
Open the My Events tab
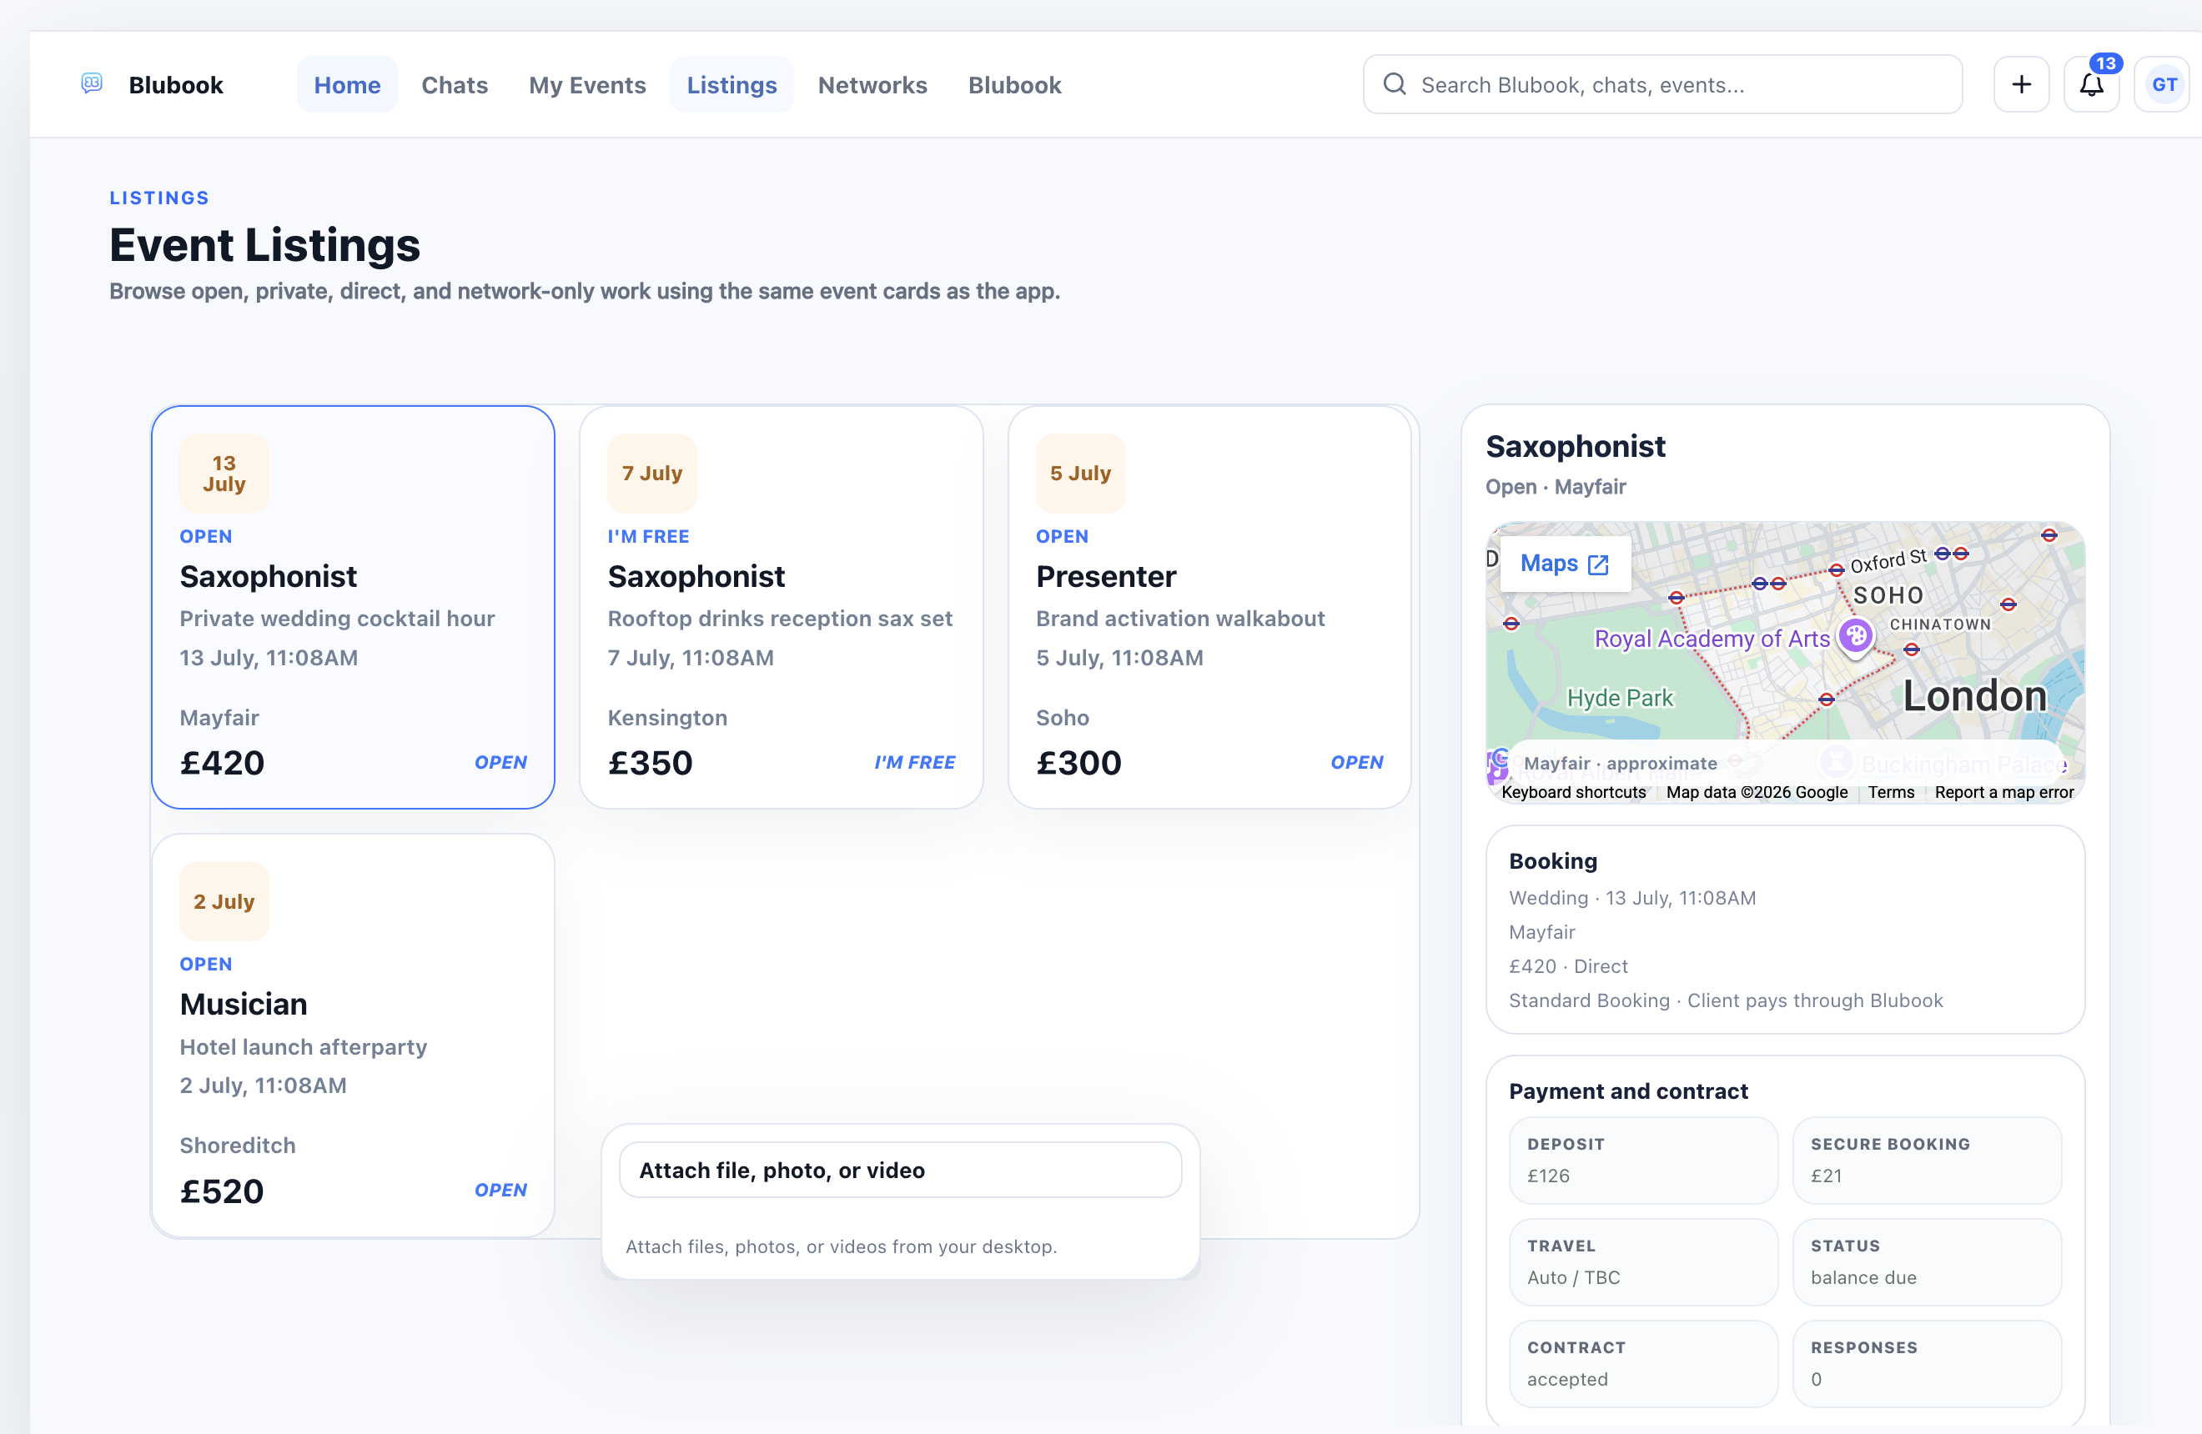(586, 84)
